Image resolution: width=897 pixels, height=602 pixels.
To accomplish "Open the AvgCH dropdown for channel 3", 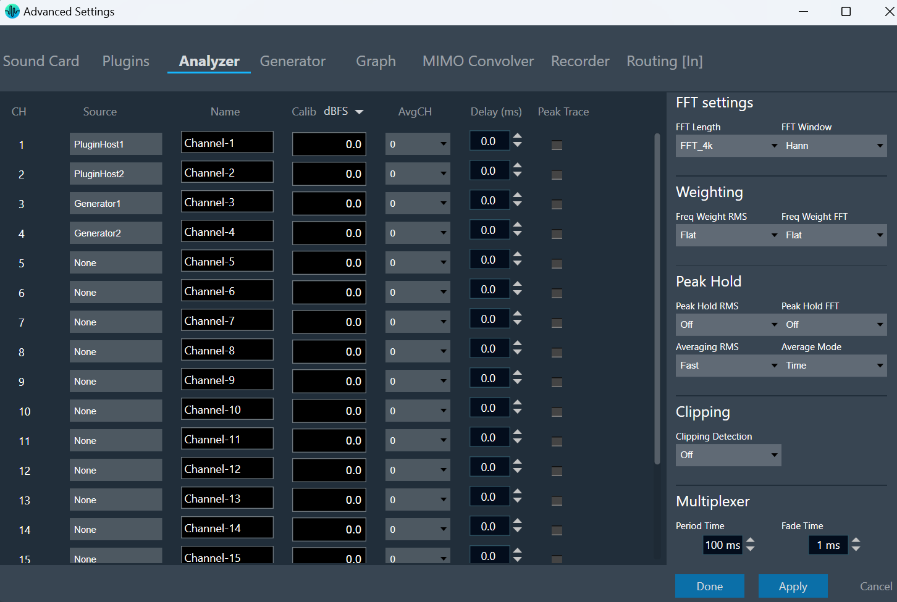I will coord(418,204).
